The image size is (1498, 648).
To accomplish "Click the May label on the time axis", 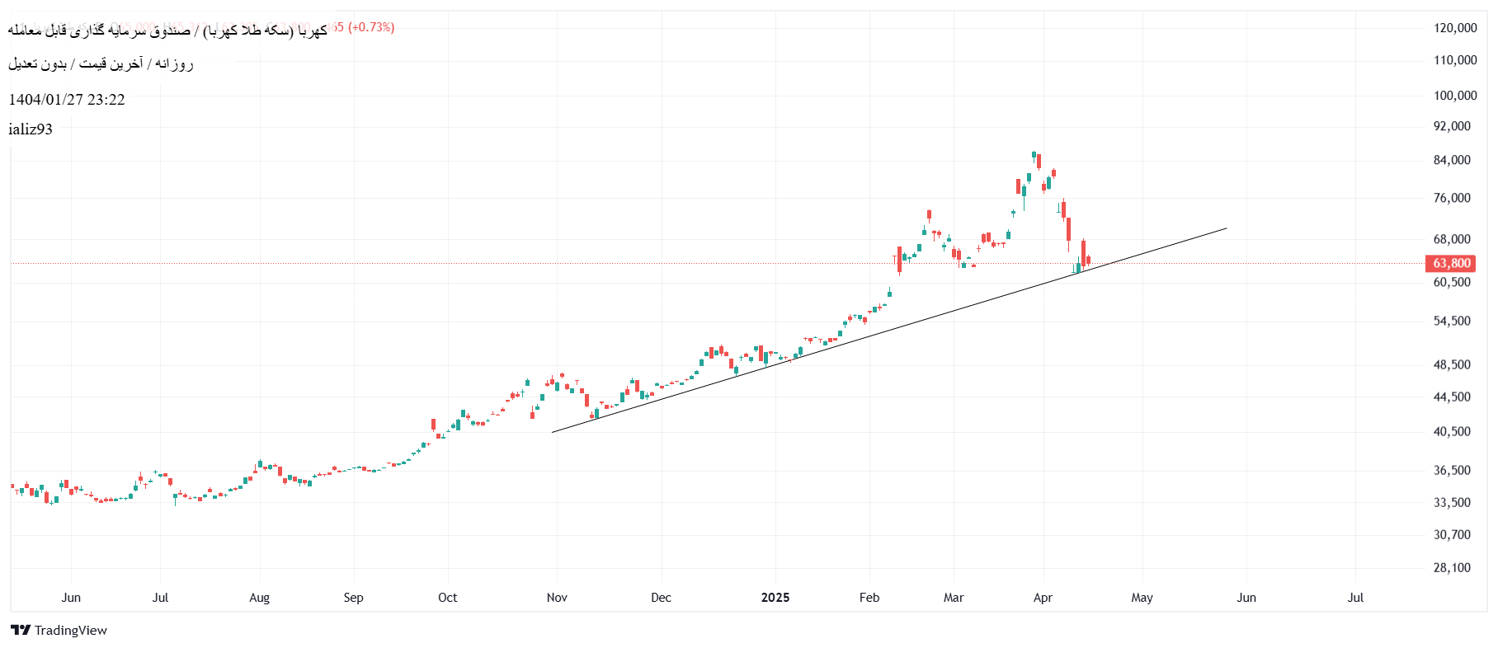I will (x=1142, y=598).
